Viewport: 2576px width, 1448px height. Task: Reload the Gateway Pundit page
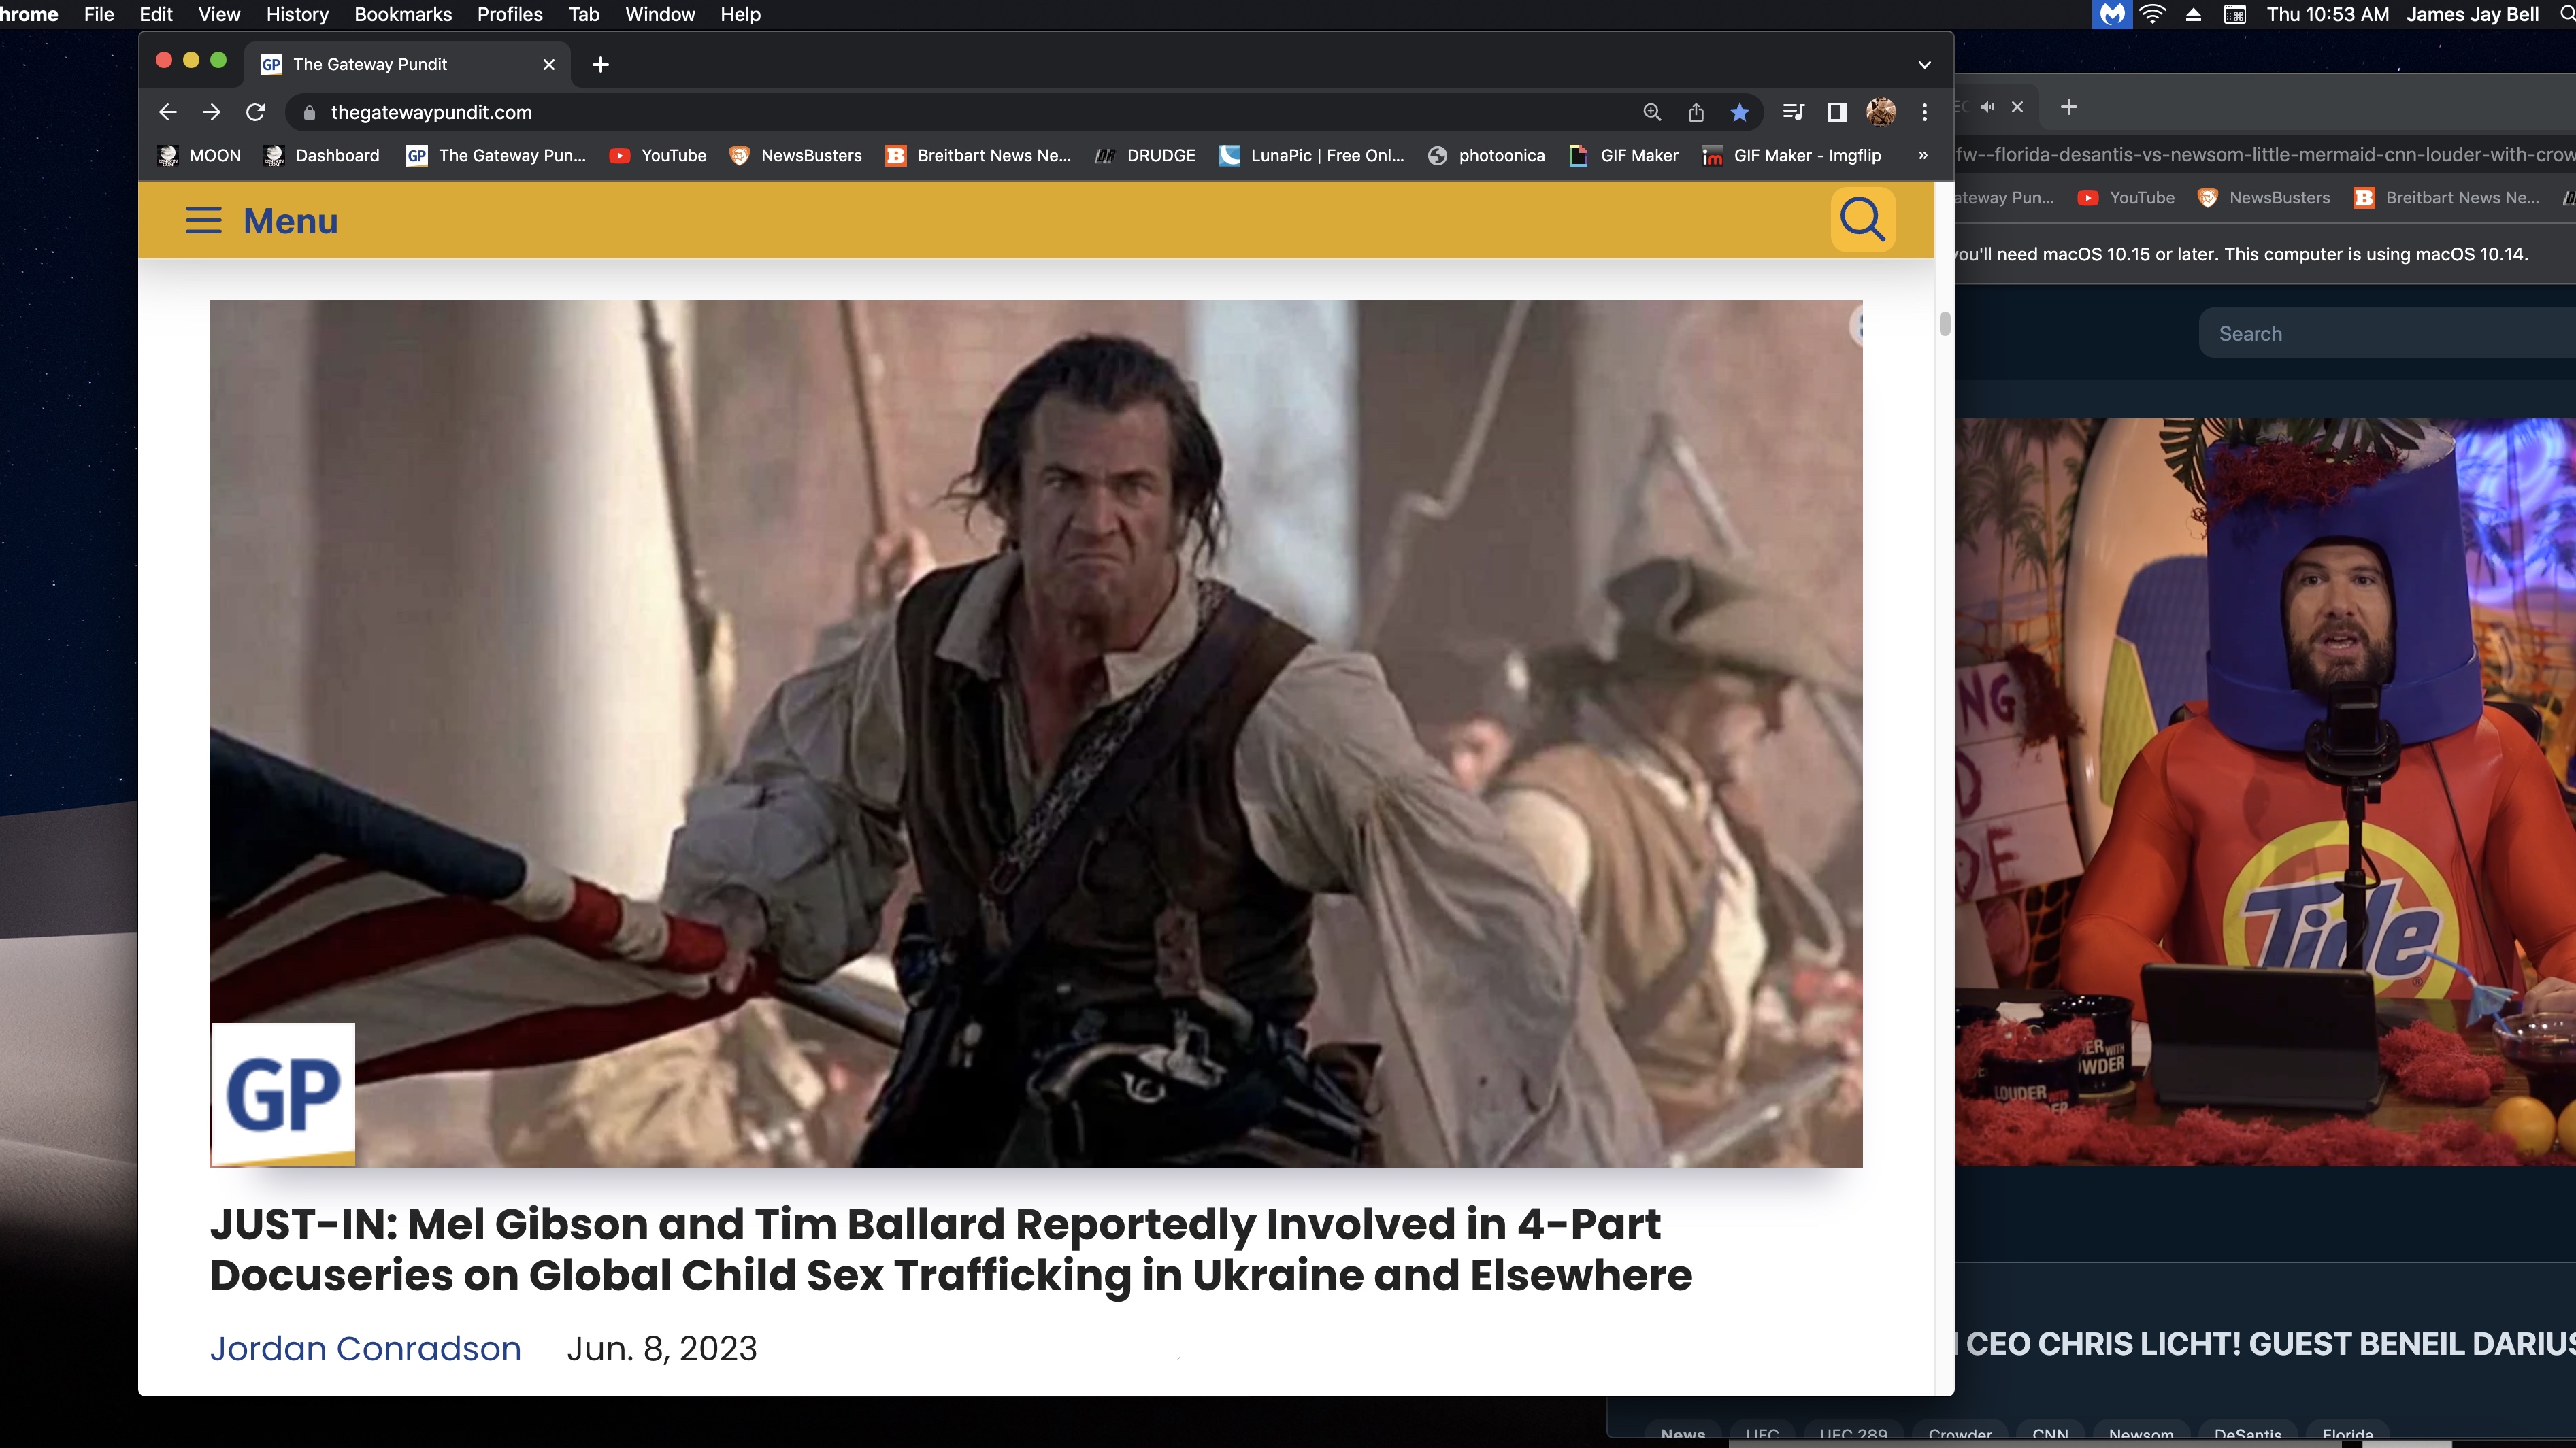coord(256,112)
